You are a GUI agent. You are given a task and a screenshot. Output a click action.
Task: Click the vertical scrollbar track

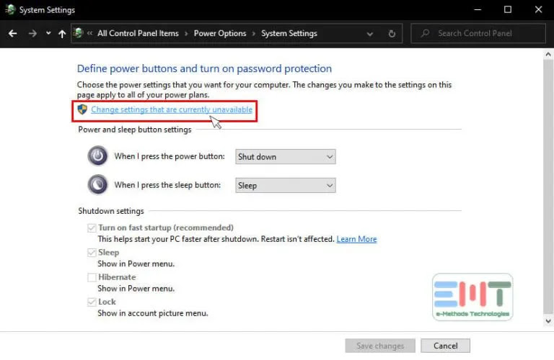coord(548,188)
